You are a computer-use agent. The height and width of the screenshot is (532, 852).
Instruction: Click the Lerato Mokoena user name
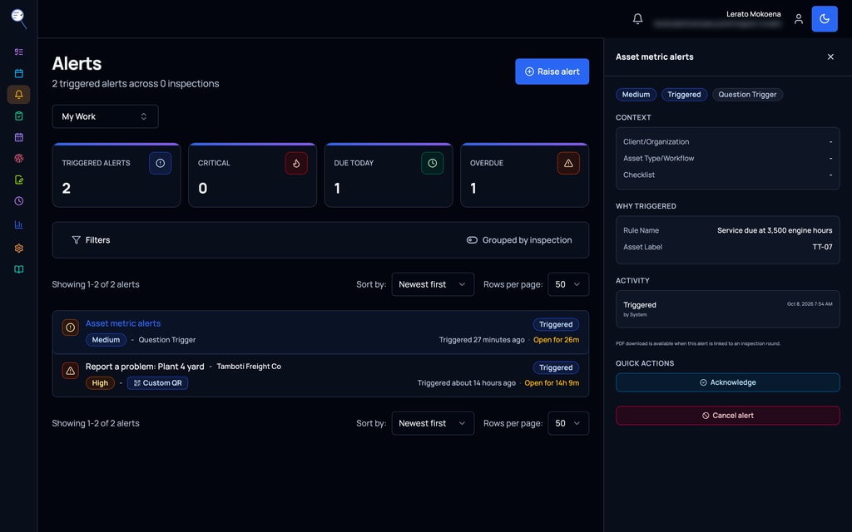[753, 14]
